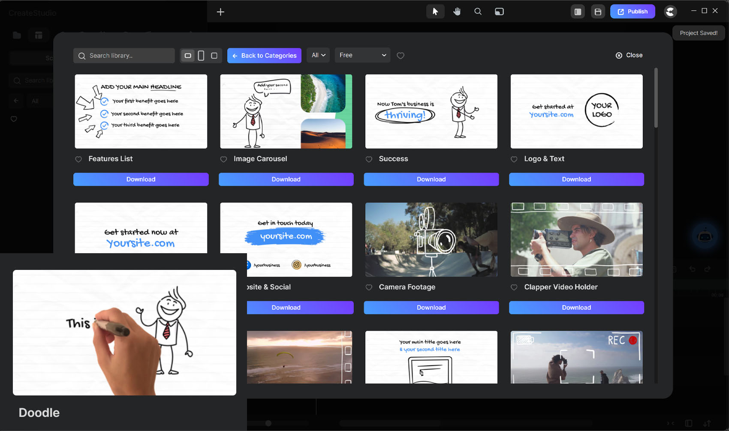The width and height of the screenshot is (729, 431).
Task: Toggle favorites filter heart in toolbar
Action: tap(401, 56)
